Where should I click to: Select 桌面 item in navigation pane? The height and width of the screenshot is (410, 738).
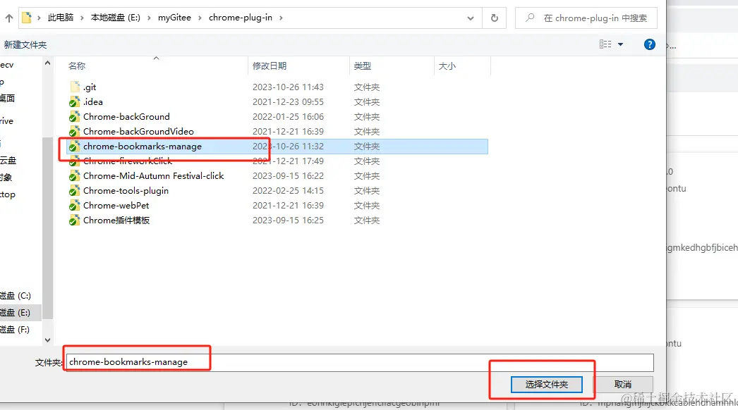(x=8, y=98)
